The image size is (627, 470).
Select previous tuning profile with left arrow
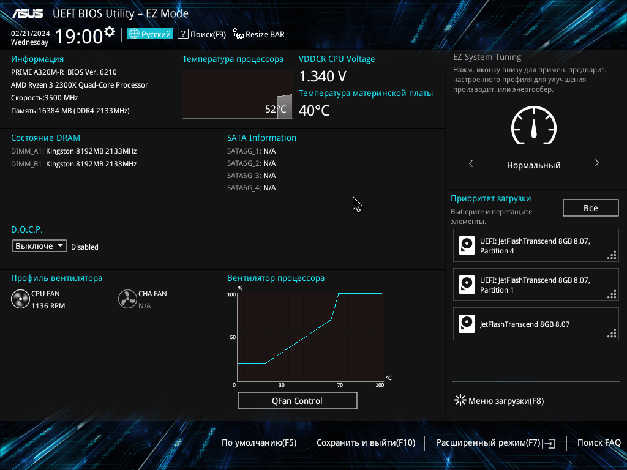click(471, 163)
